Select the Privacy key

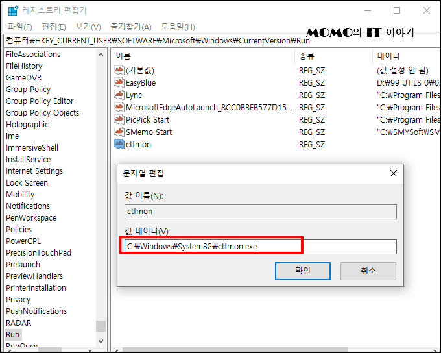[18, 300]
